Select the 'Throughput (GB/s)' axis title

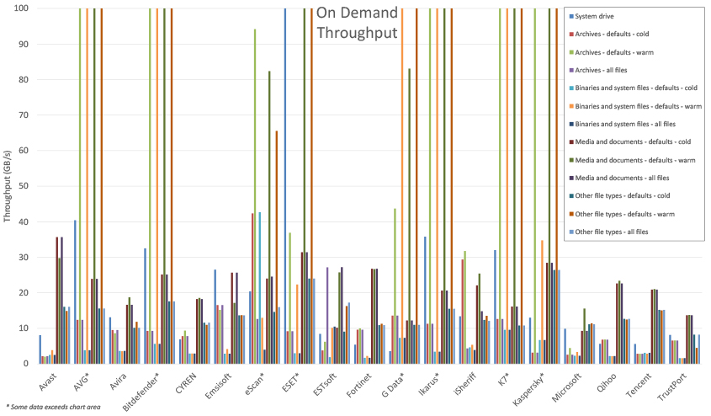click(x=7, y=185)
